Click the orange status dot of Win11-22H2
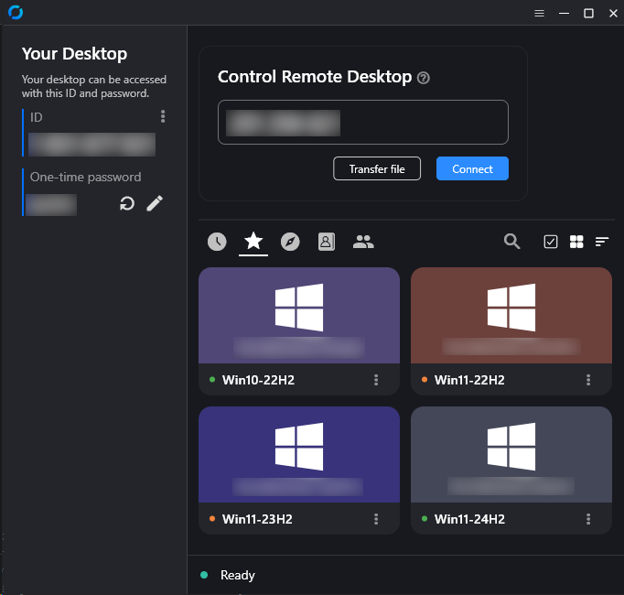Image resolution: width=624 pixels, height=595 pixels. click(x=425, y=380)
